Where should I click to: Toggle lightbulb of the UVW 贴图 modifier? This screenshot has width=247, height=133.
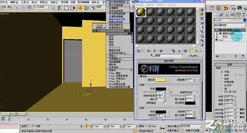(217, 30)
